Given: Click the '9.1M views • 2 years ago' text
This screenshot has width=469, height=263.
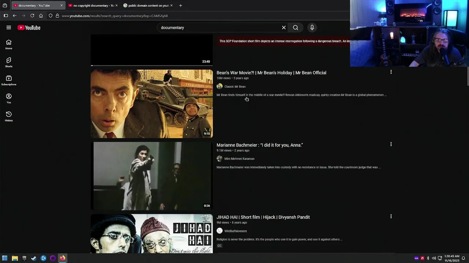Looking at the screenshot, I should (x=233, y=150).
